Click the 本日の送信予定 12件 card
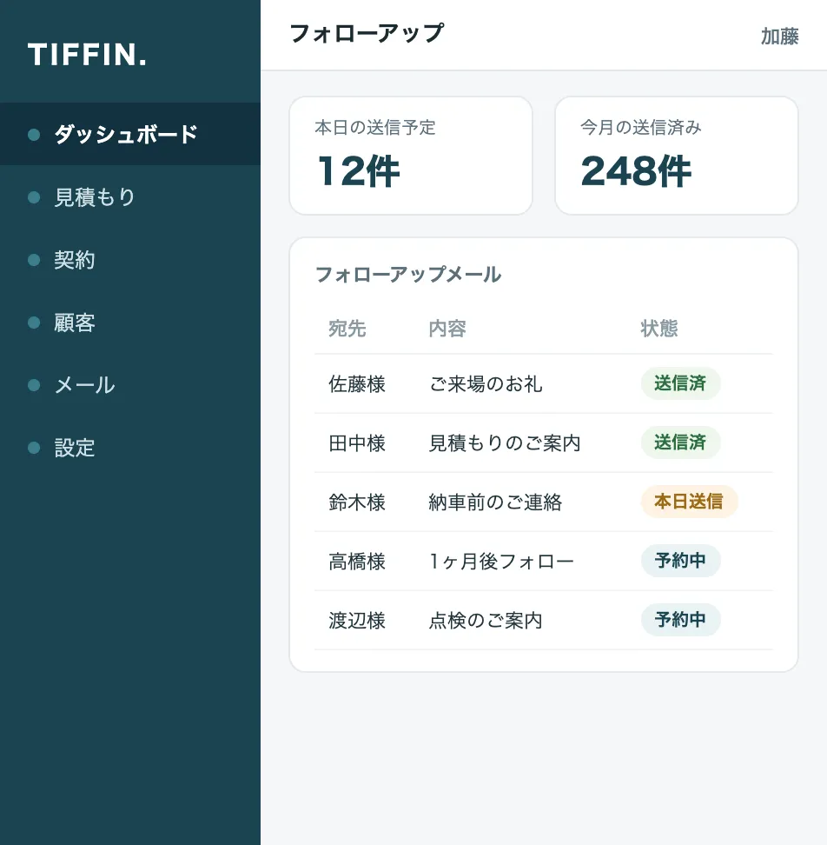This screenshot has height=845, width=827. (x=411, y=156)
